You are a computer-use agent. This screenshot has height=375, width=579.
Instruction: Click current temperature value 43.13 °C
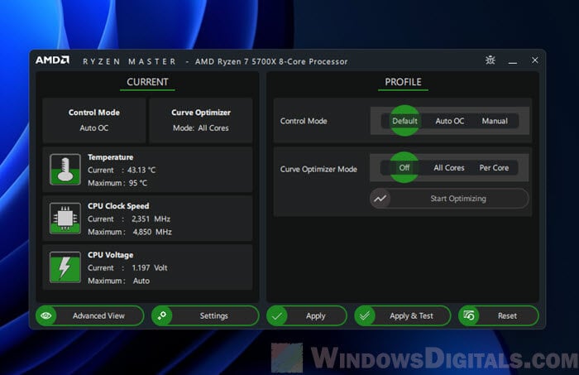point(141,170)
